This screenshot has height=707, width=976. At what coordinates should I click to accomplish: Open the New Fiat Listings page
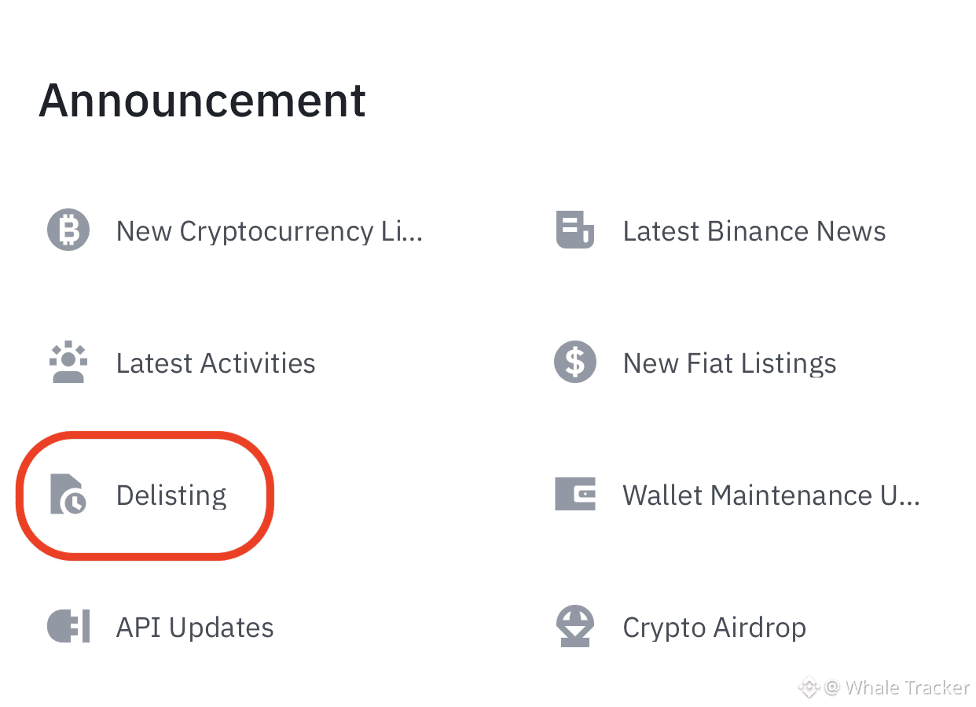click(729, 363)
